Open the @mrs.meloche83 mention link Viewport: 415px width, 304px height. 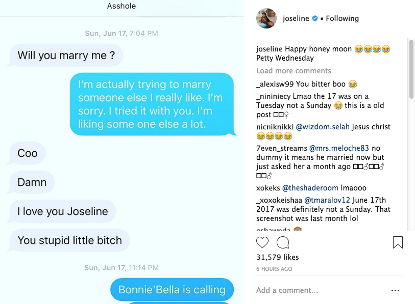[336, 148]
